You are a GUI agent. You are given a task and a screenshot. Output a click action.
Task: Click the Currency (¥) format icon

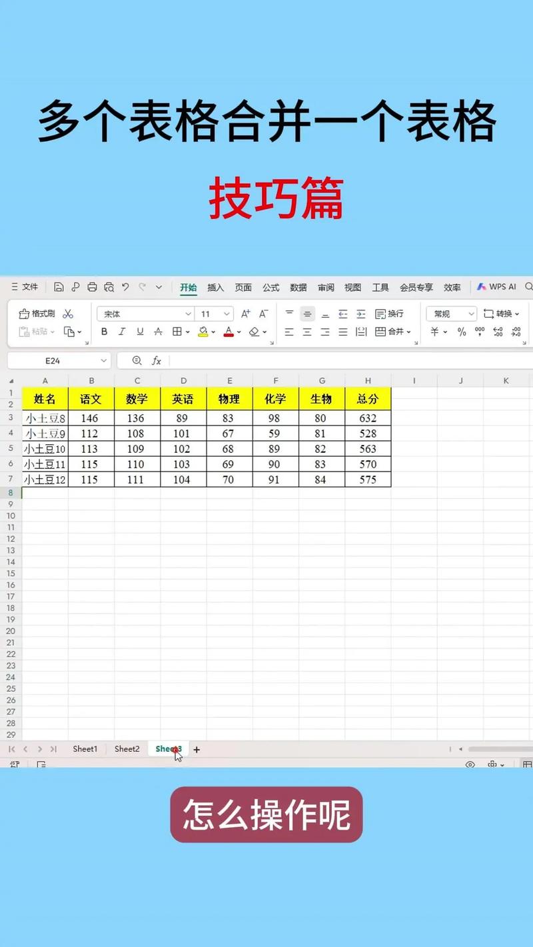pyautogui.click(x=434, y=331)
